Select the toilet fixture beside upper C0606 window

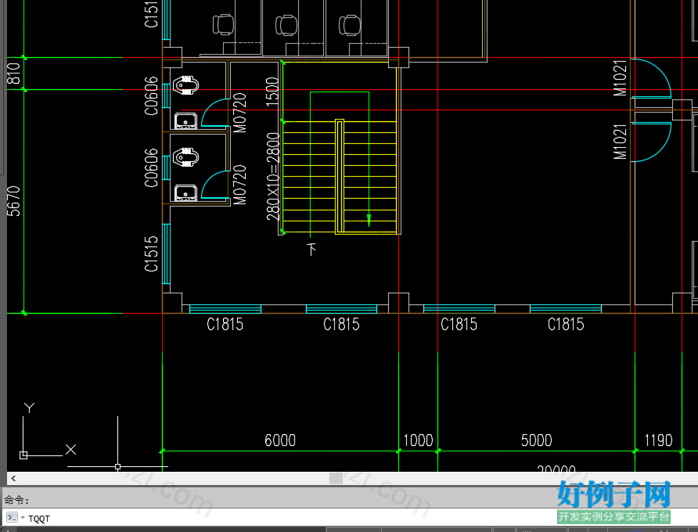click(185, 84)
